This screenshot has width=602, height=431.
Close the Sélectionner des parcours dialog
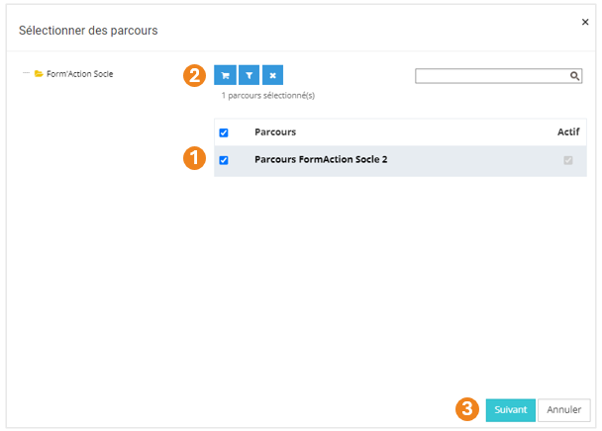click(584, 20)
